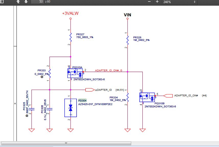Click the highlighted PD304 designator

pyautogui.click(x=82, y=100)
